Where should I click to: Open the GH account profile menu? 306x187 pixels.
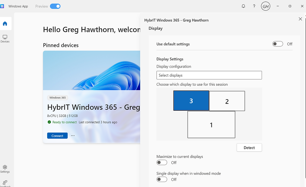[x=266, y=6]
